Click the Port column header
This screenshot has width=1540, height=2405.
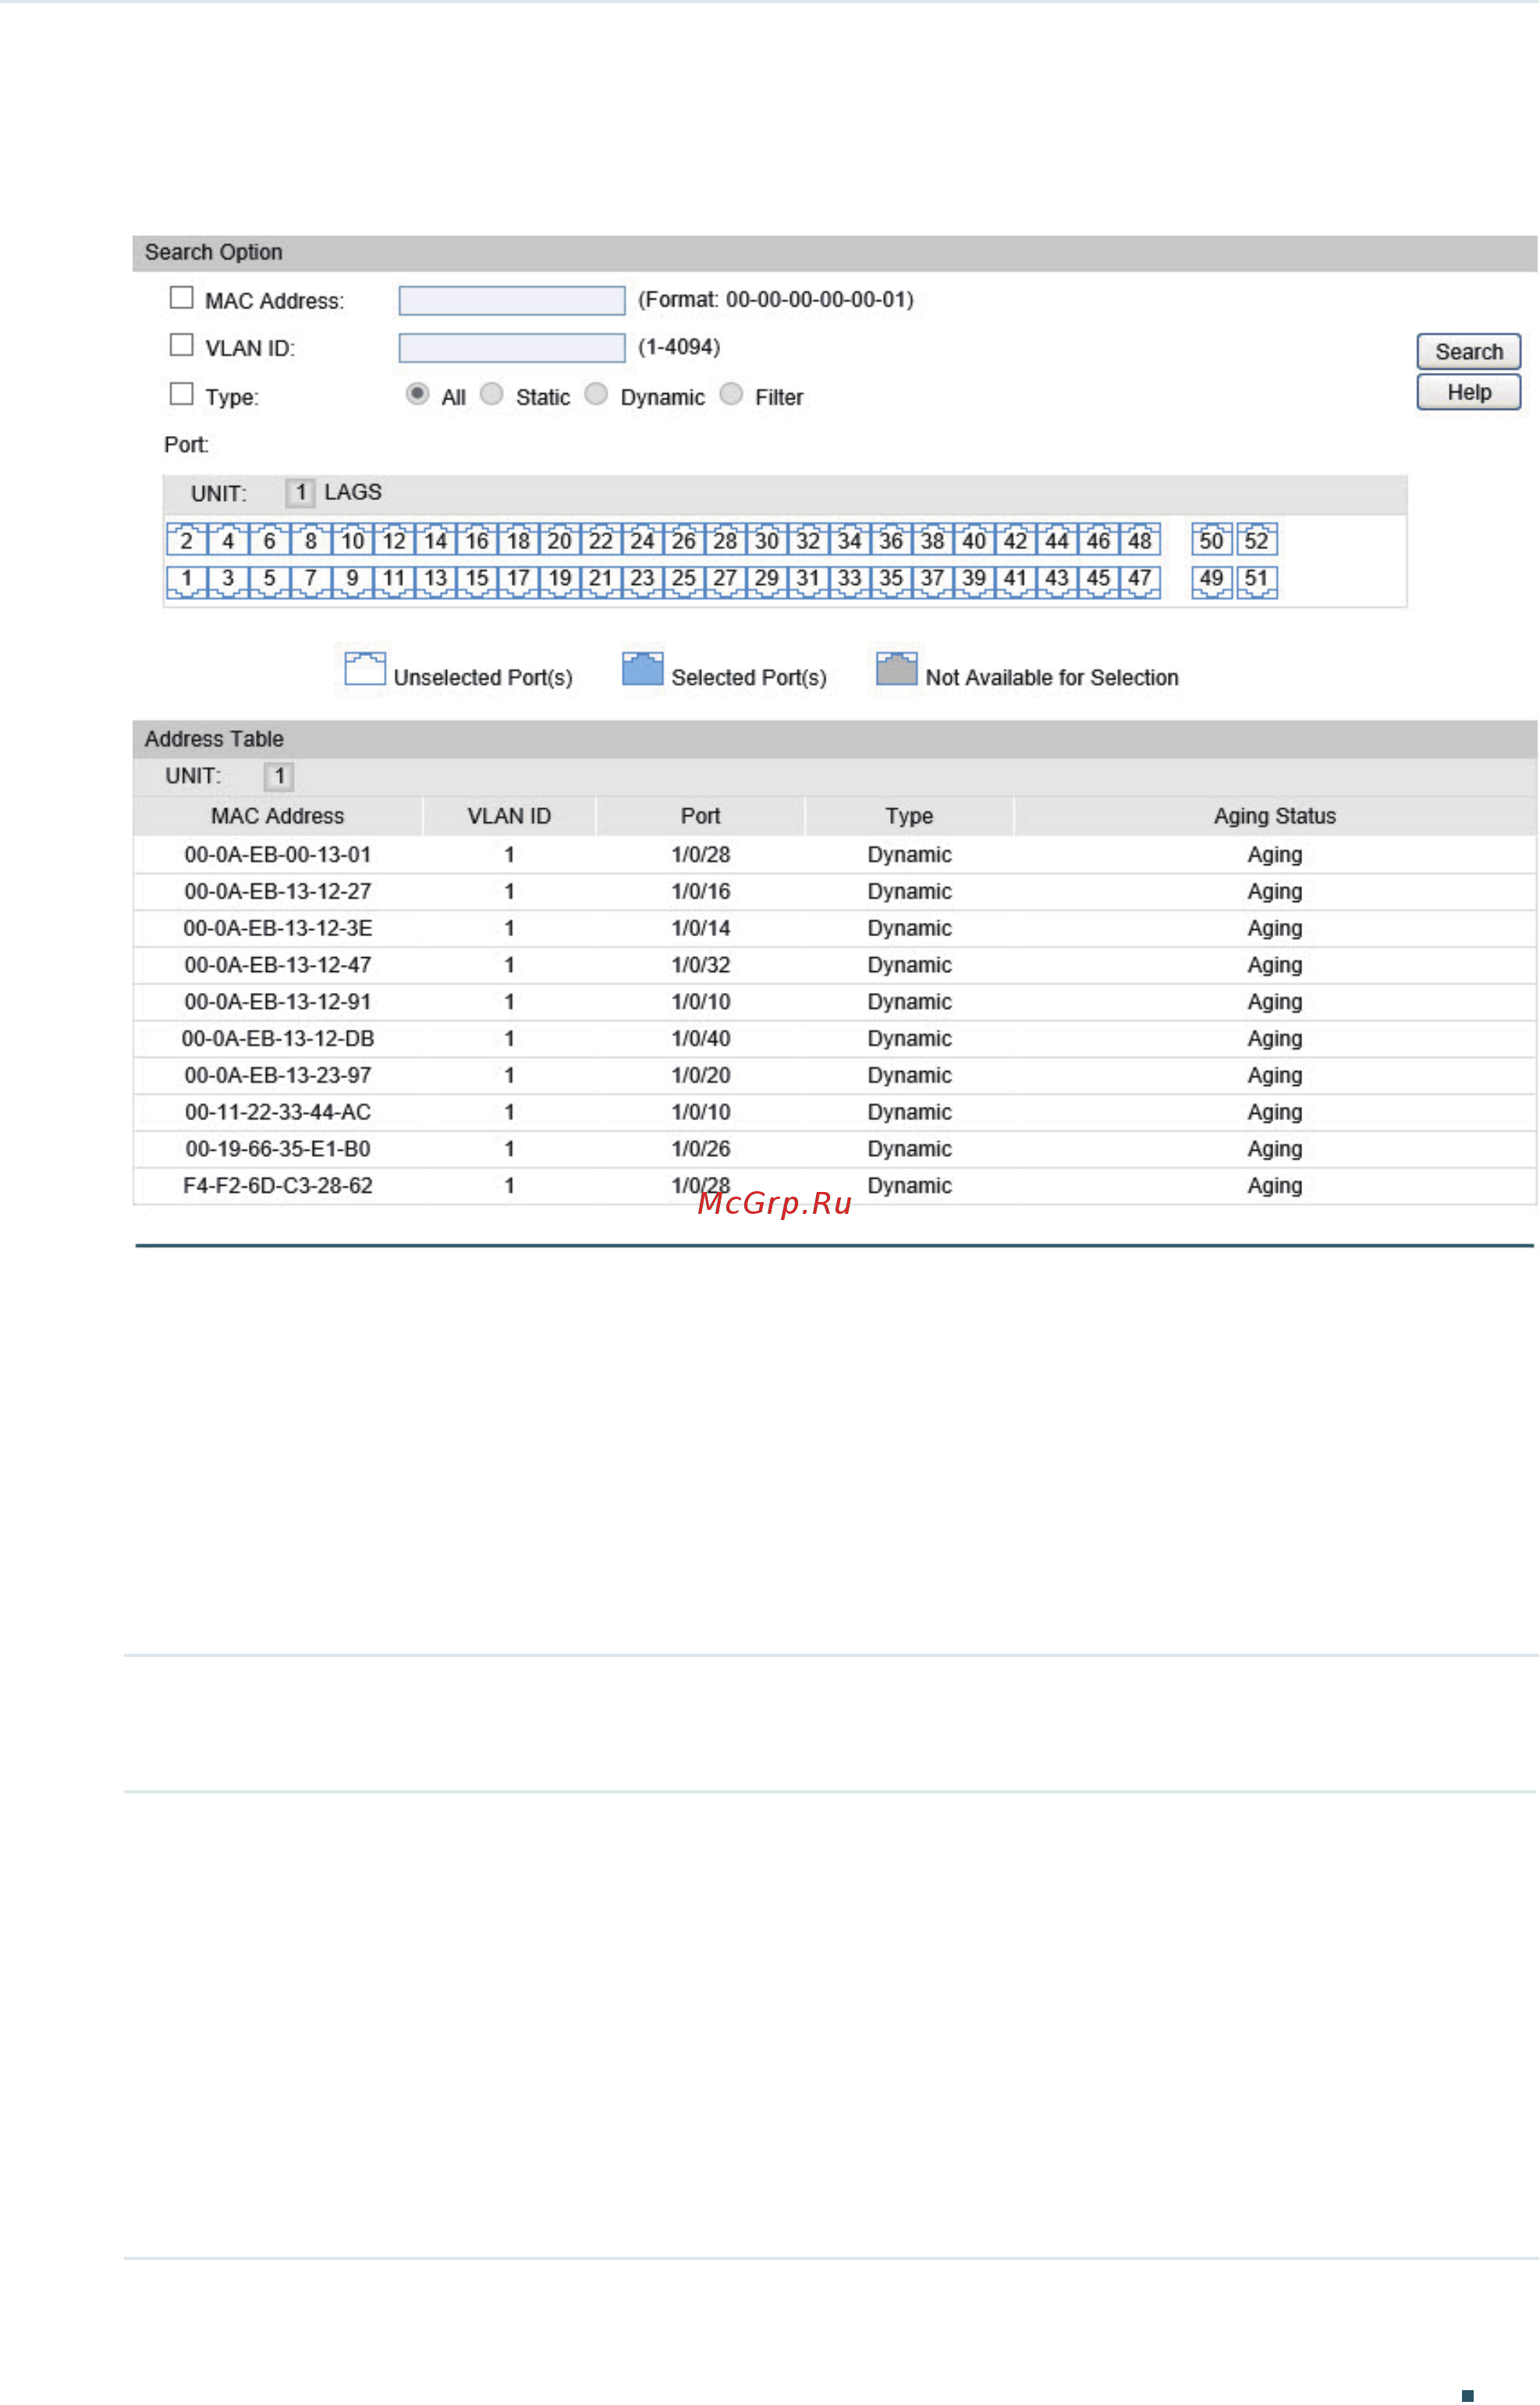tap(701, 816)
